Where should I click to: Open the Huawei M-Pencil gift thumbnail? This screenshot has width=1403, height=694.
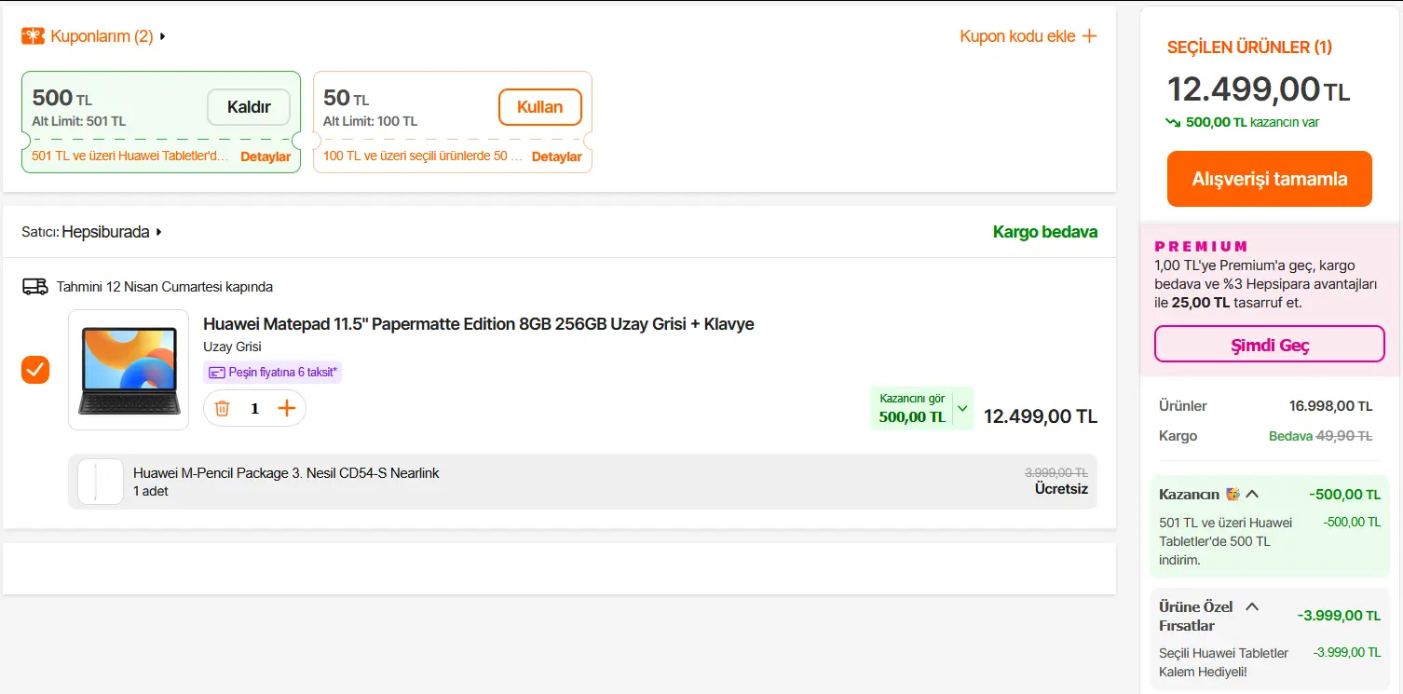(101, 482)
